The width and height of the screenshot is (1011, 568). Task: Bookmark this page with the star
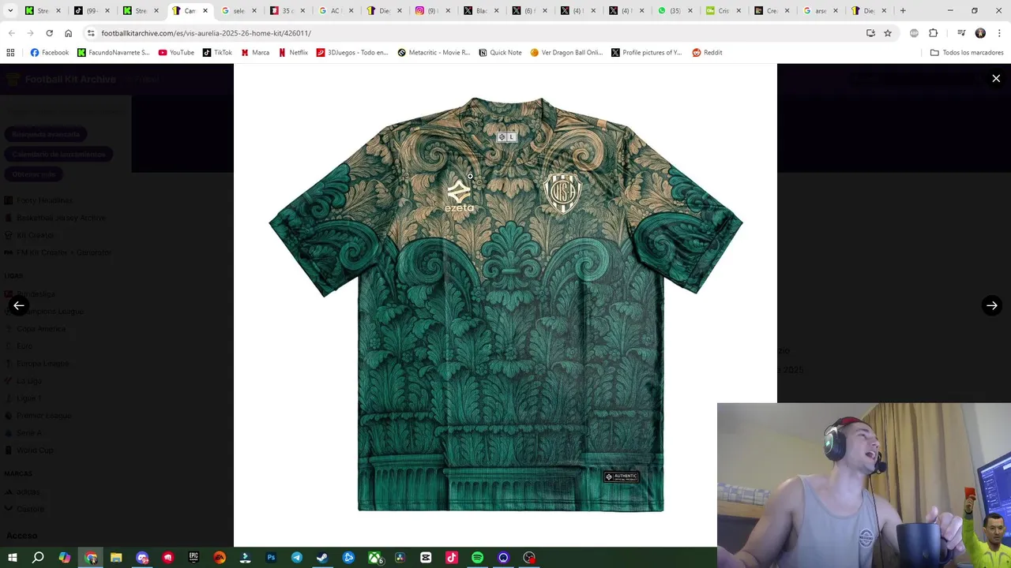(x=888, y=33)
